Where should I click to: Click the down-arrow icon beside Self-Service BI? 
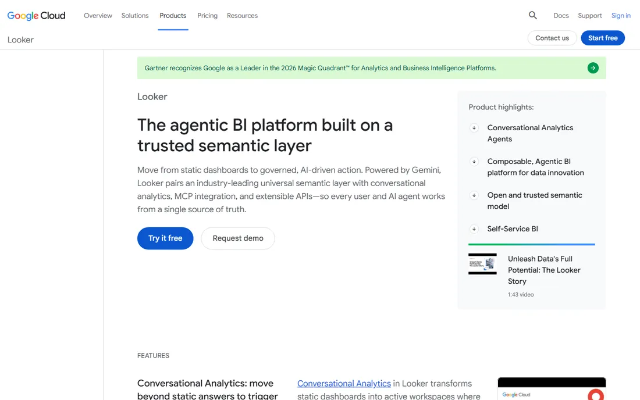coord(474,228)
